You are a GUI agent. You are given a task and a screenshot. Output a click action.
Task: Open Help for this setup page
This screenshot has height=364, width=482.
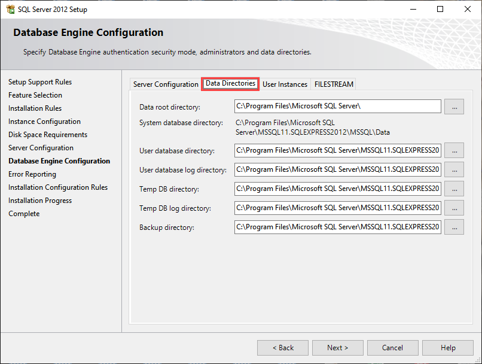448,348
